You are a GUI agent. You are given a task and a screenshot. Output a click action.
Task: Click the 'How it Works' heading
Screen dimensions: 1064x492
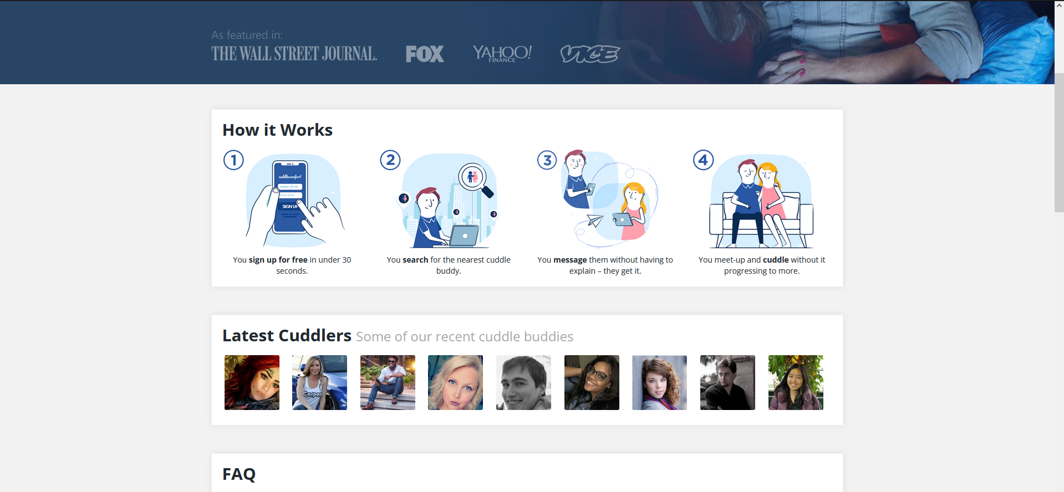tap(277, 130)
